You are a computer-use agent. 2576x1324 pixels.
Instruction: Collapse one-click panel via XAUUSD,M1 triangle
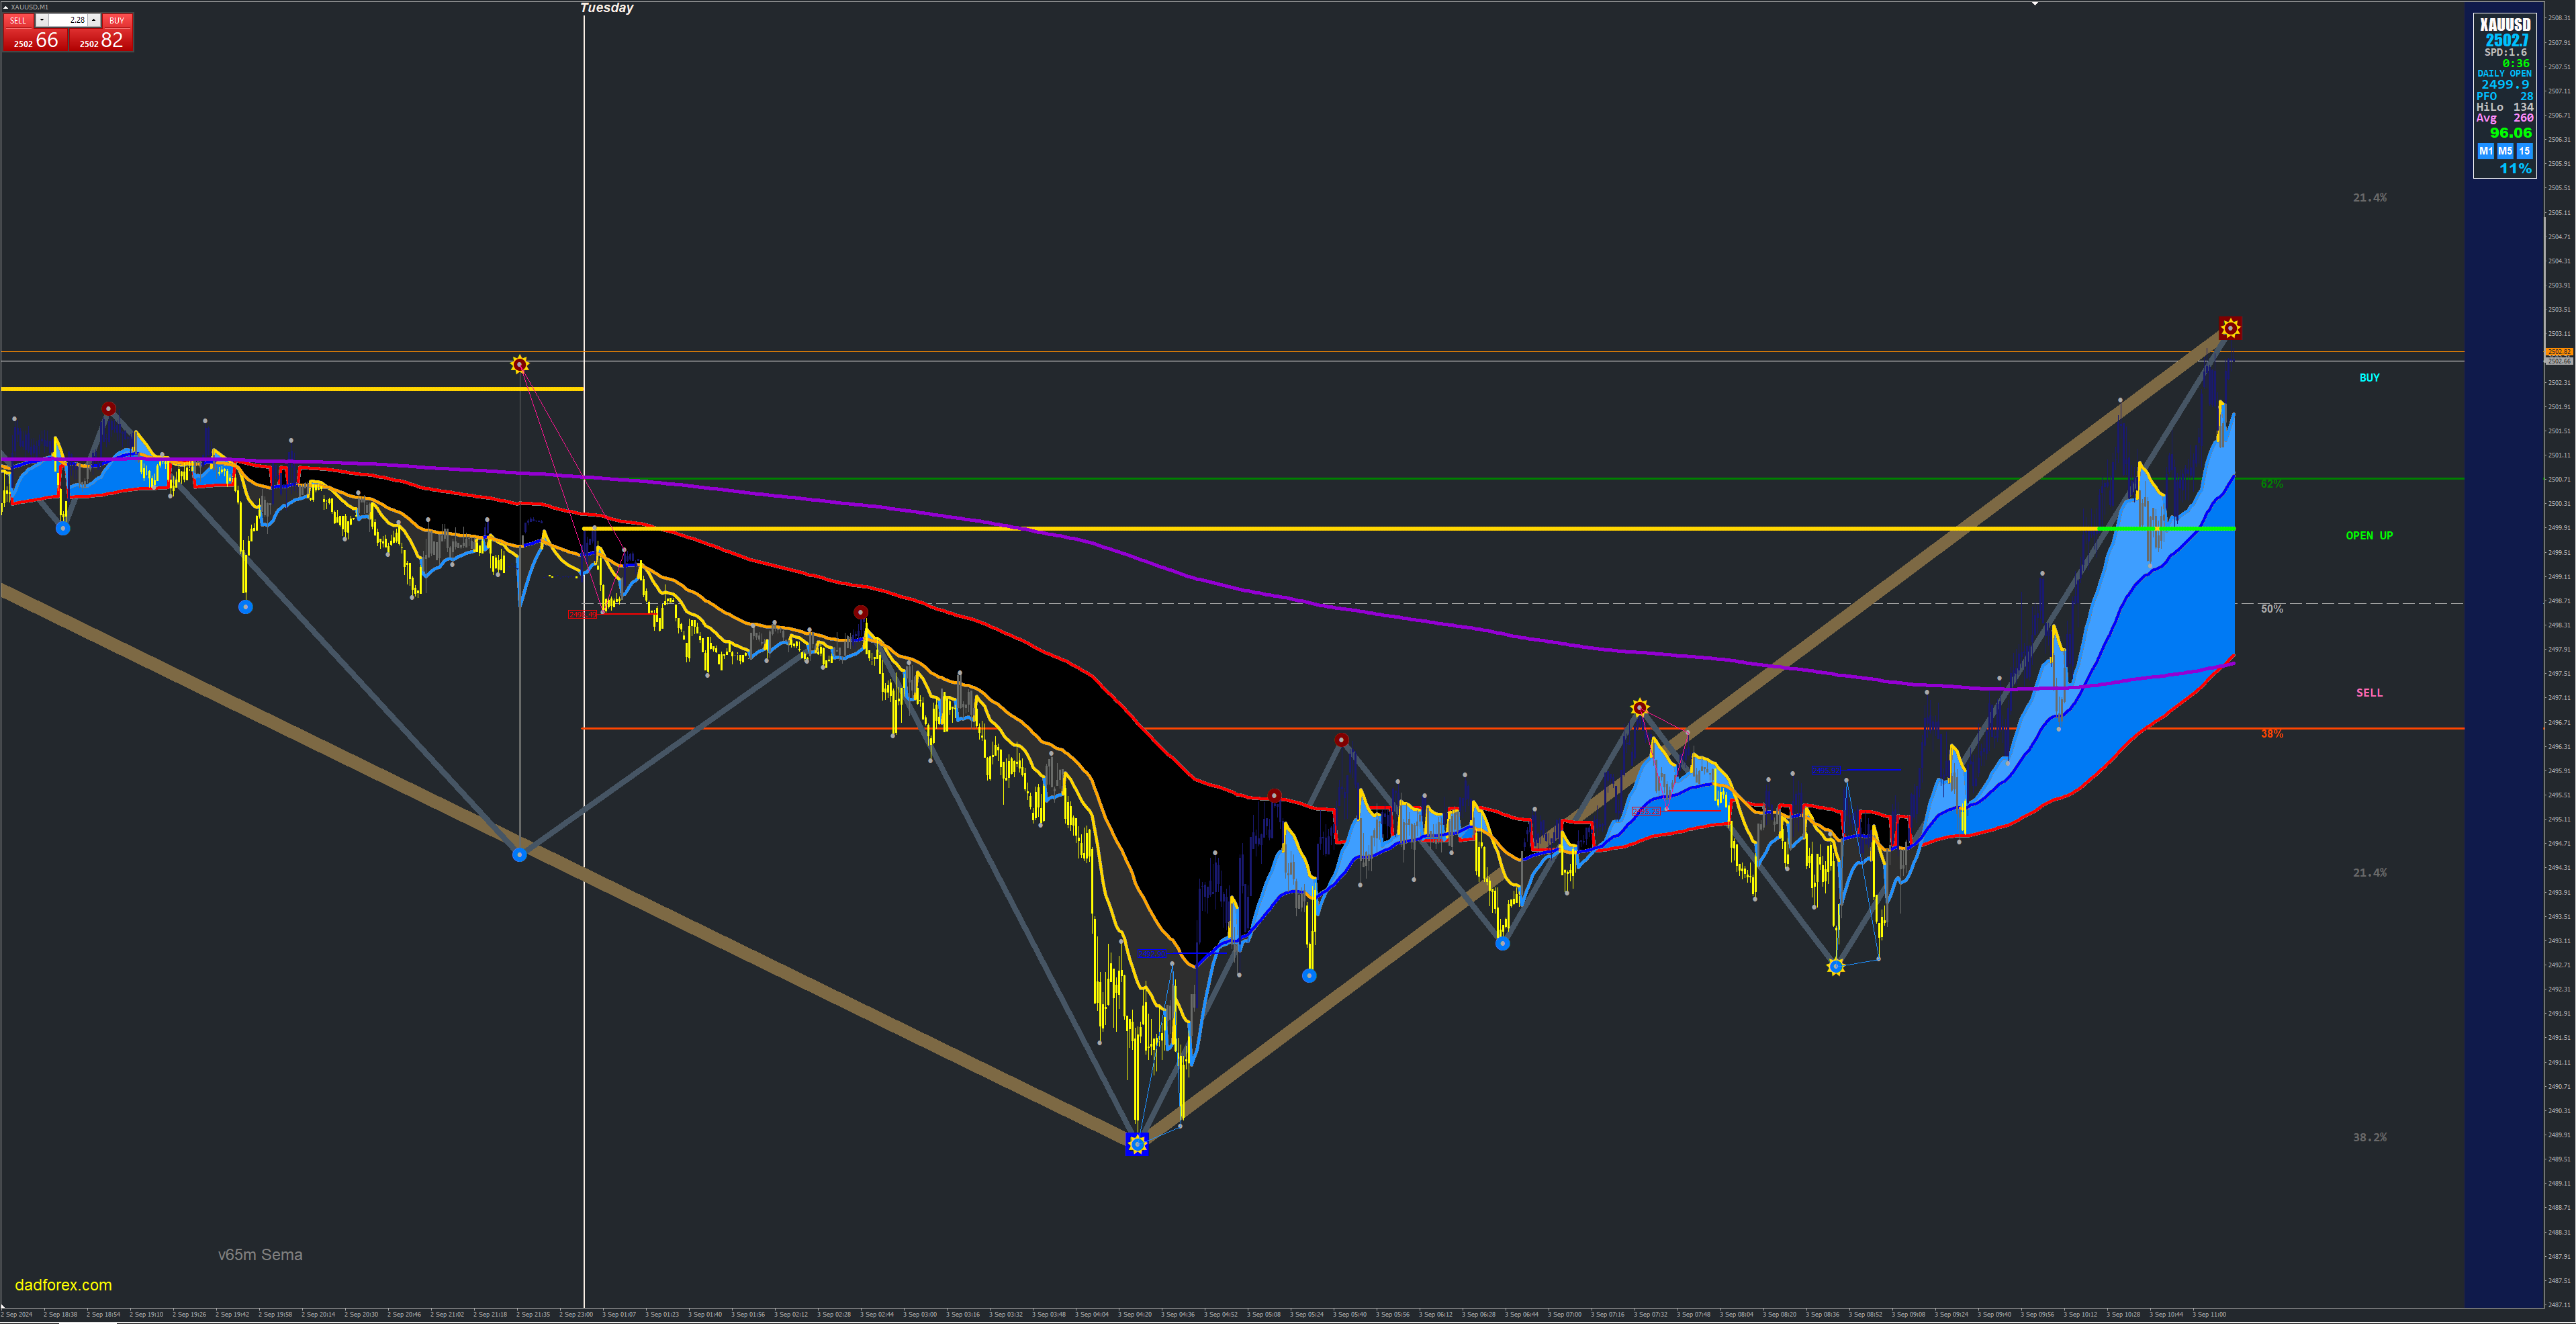point(5,7)
